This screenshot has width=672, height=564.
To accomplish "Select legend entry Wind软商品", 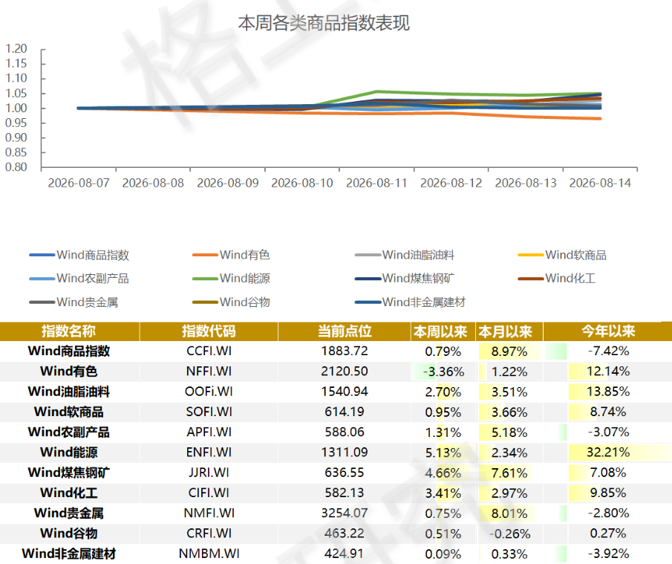I will (562, 255).
